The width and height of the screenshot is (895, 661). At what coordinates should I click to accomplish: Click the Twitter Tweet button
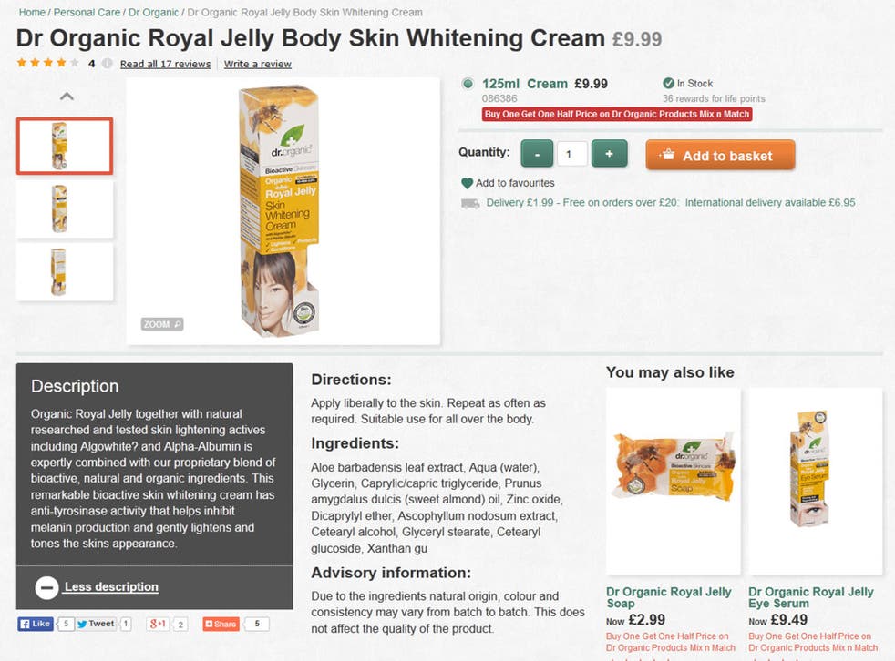click(x=96, y=624)
